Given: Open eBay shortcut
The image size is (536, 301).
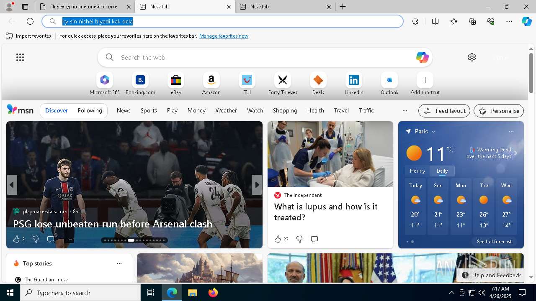Looking at the screenshot, I should (x=176, y=84).
